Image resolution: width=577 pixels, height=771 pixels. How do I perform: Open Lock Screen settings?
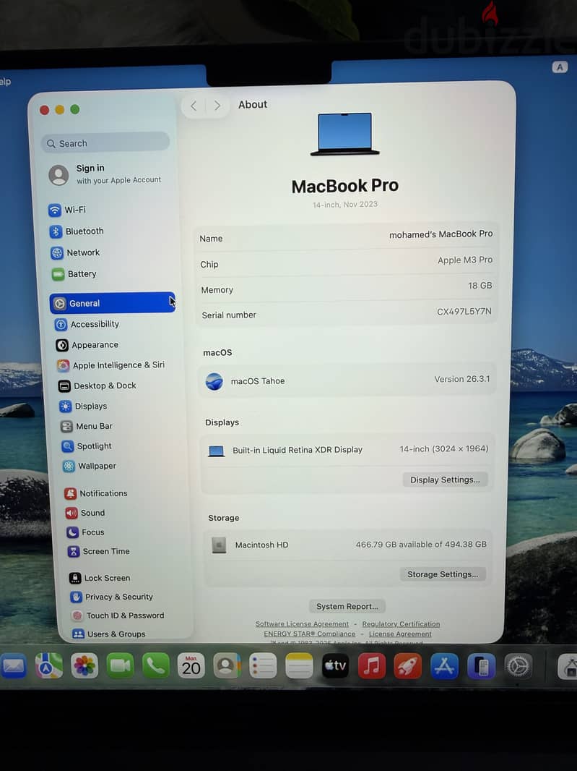tap(100, 578)
